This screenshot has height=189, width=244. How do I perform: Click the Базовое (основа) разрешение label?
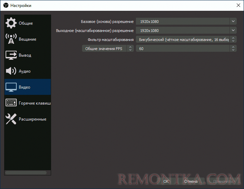pyautogui.click(x=107, y=22)
